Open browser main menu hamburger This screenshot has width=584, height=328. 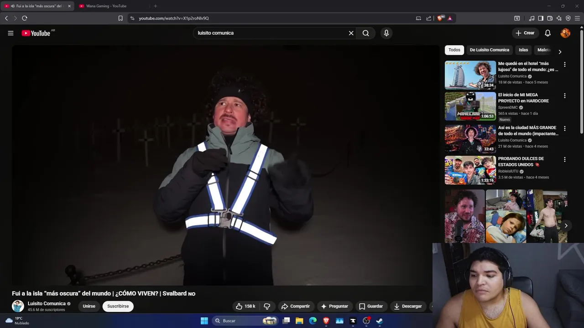(577, 18)
